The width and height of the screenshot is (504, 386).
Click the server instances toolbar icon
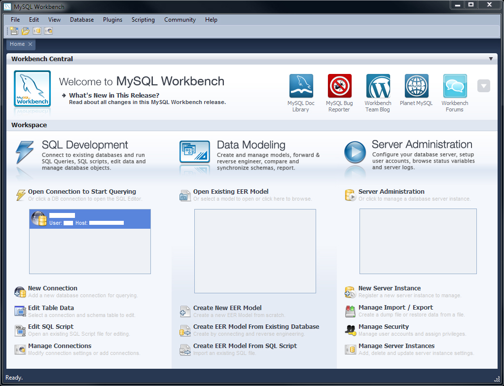pyautogui.click(x=37, y=31)
